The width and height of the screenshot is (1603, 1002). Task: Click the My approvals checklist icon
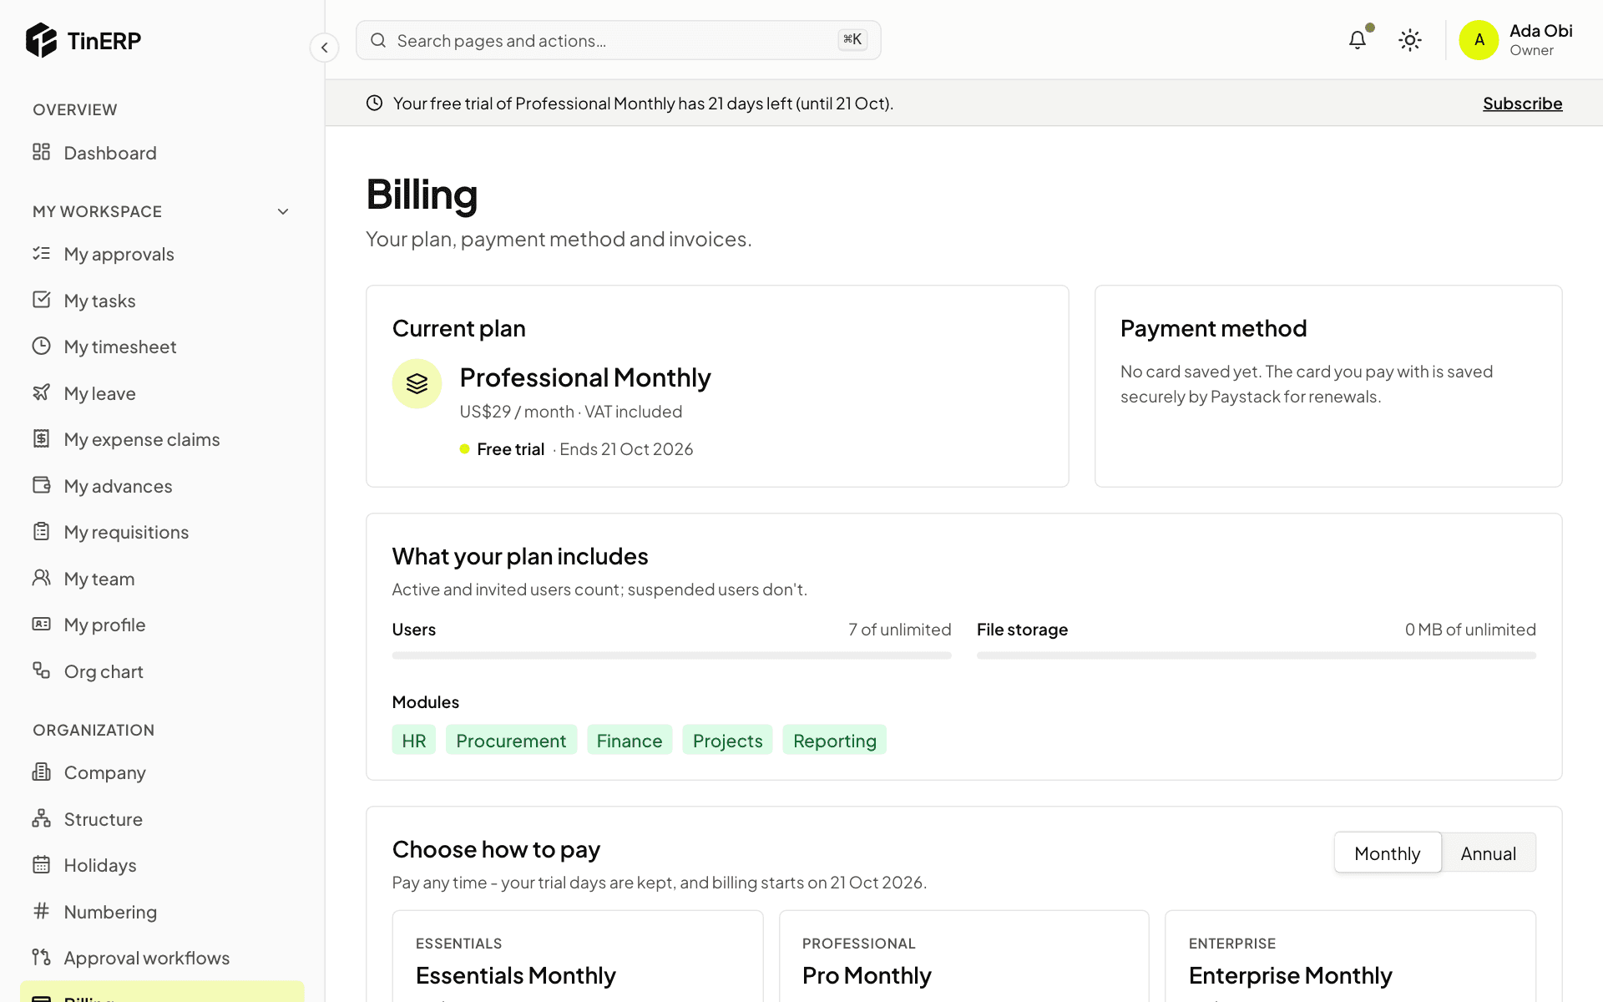pos(41,253)
